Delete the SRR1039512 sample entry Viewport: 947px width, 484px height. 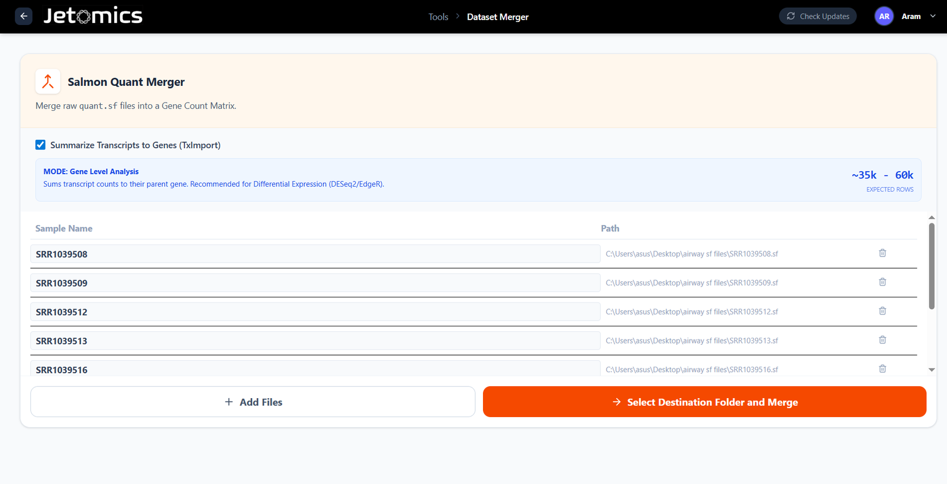click(x=882, y=311)
